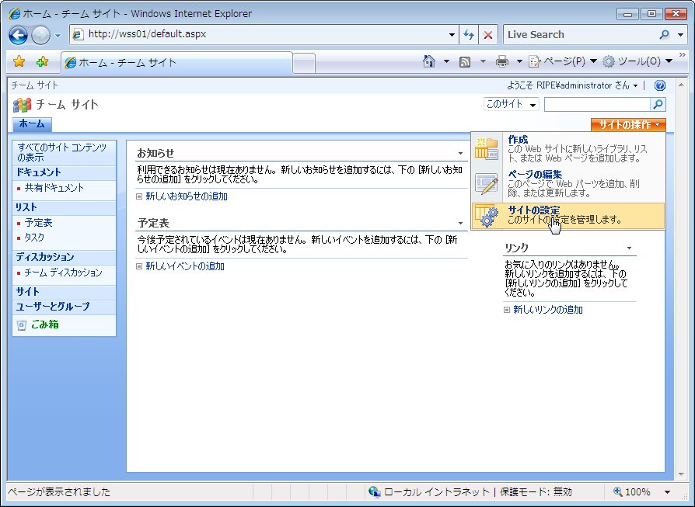The width and height of the screenshot is (695, 507).
Task: Click the チーム サイト breadcrumb at top left
Action: (34, 85)
